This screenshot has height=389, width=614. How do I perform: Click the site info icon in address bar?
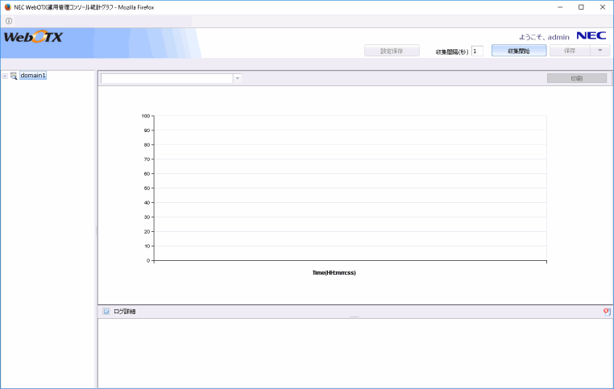[x=9, y=20]
